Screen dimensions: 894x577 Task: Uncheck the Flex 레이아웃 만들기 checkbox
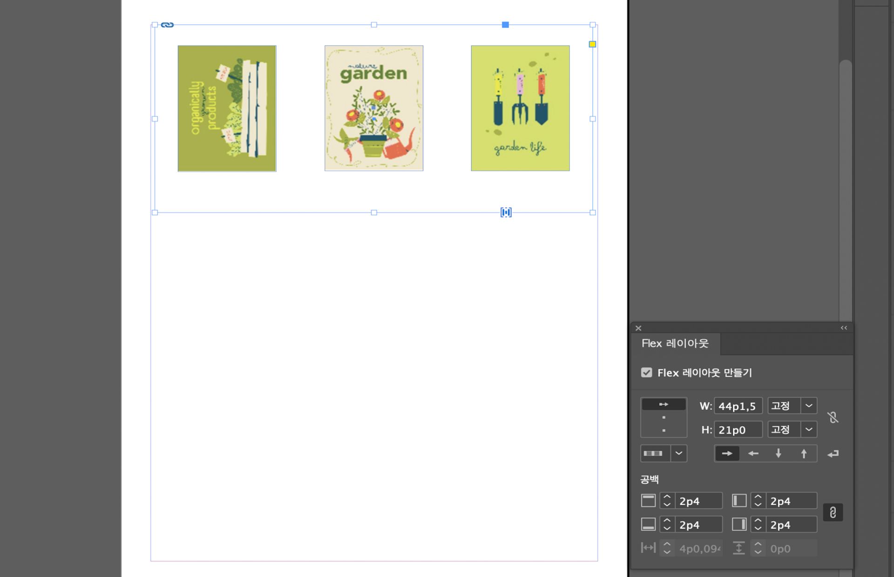pos(646,373)
